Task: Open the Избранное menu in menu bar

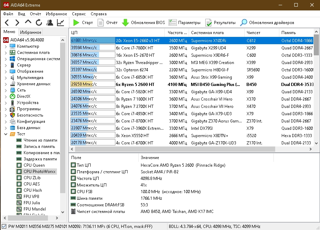Action: (x=56, y=14)
